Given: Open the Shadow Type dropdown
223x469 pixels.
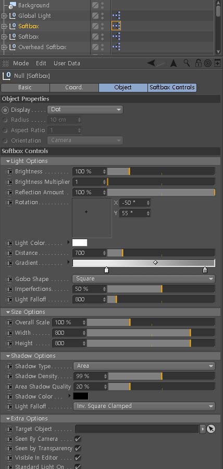Looking at the screenshot, I should (x=144, y=366).
